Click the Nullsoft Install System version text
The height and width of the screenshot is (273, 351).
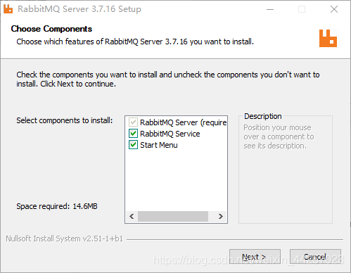(65, 239)
